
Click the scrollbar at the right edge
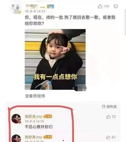pyautogui.click(x=125, y=22)
